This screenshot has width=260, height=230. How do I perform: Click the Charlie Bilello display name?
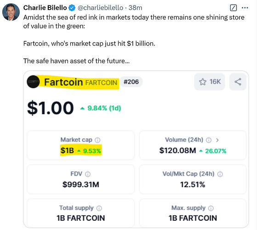click(x=45, y=8)
